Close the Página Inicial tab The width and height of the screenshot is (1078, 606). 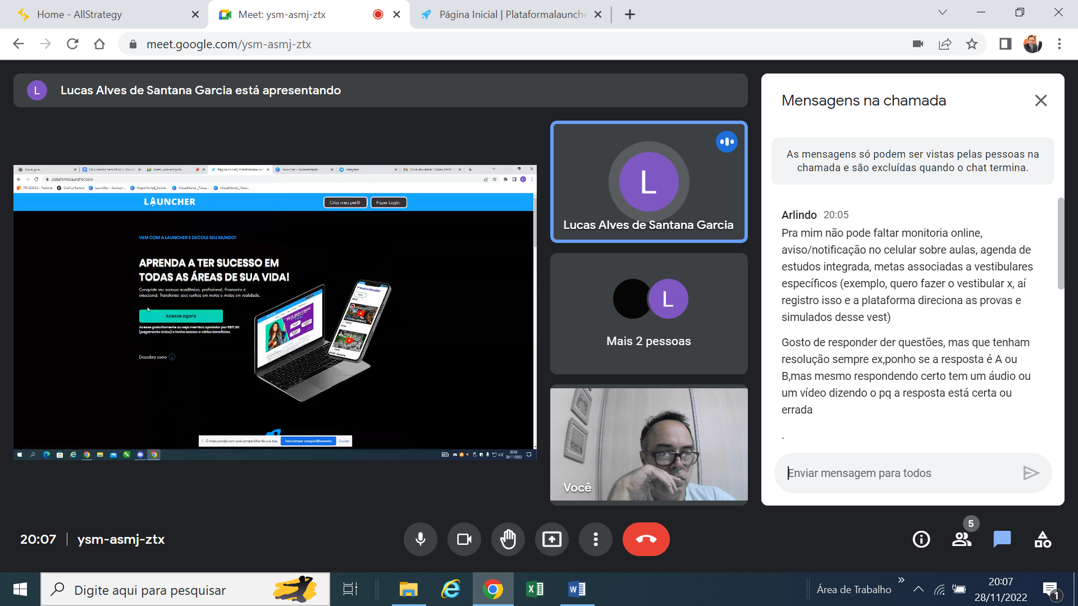(x=598, y=15)
